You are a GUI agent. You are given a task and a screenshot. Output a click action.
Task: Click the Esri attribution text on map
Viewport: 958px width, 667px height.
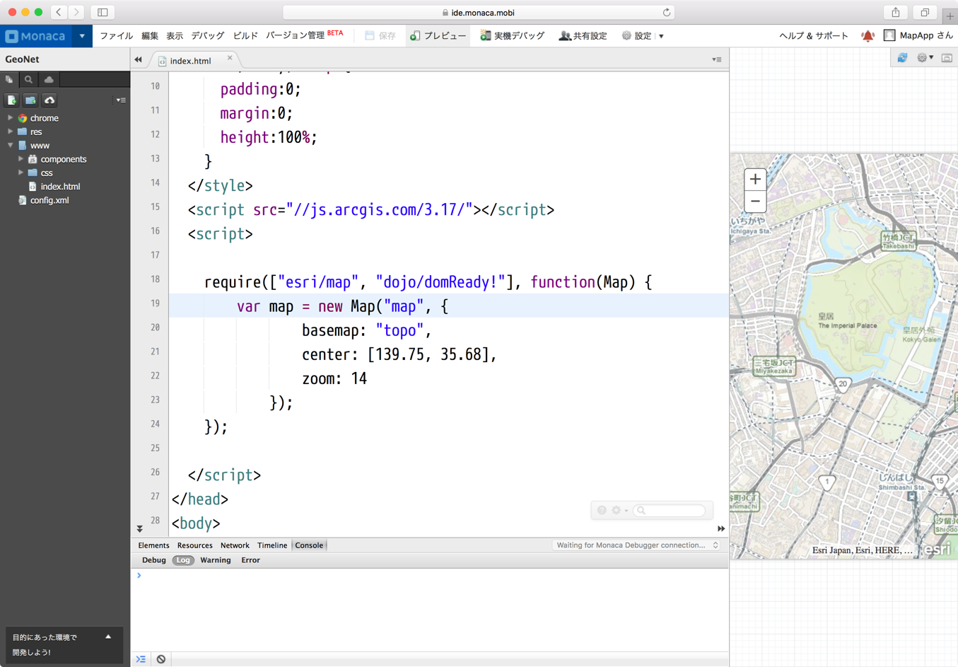tap(863, 550)
